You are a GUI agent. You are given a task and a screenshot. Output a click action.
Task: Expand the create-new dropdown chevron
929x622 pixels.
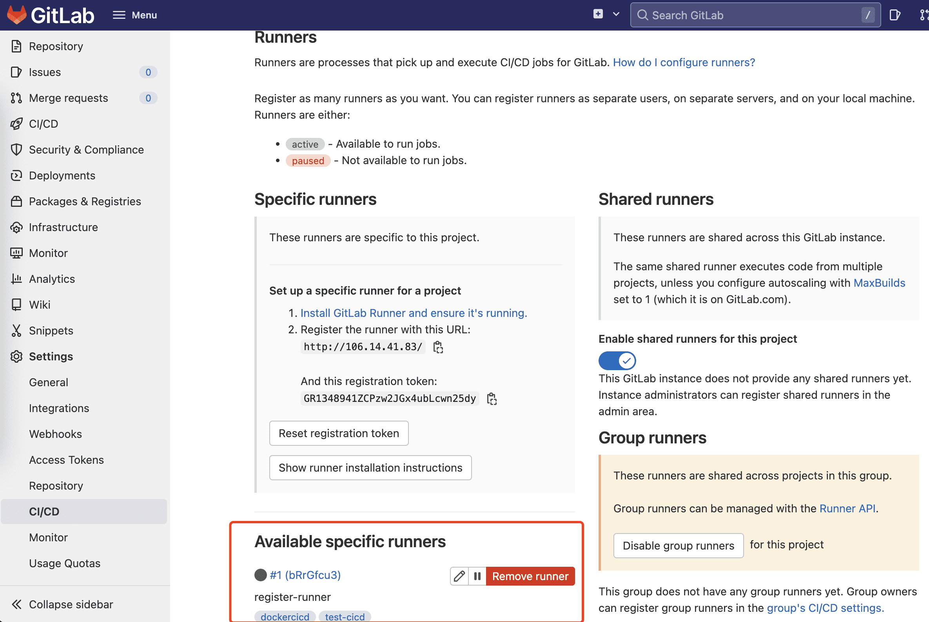point(616,14)
